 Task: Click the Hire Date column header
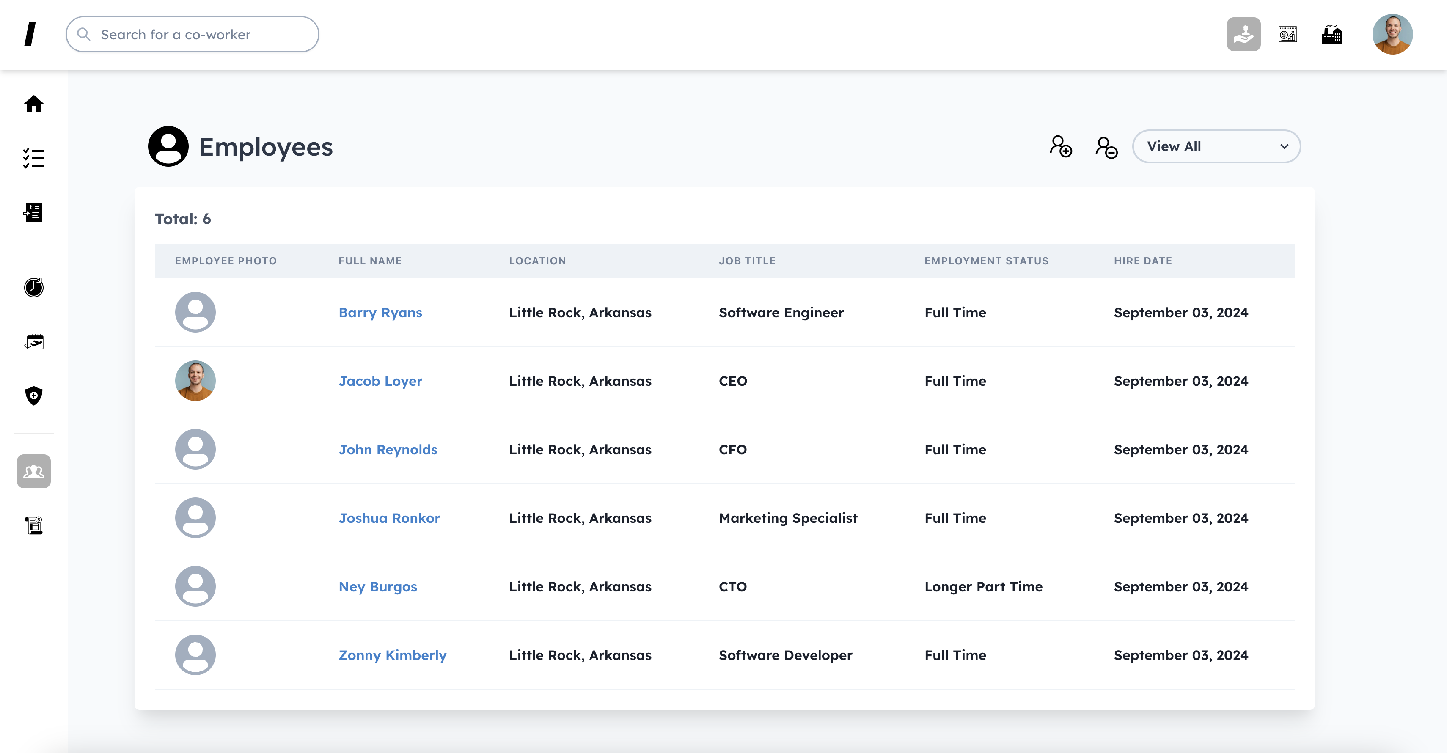tap(1142, 261)
